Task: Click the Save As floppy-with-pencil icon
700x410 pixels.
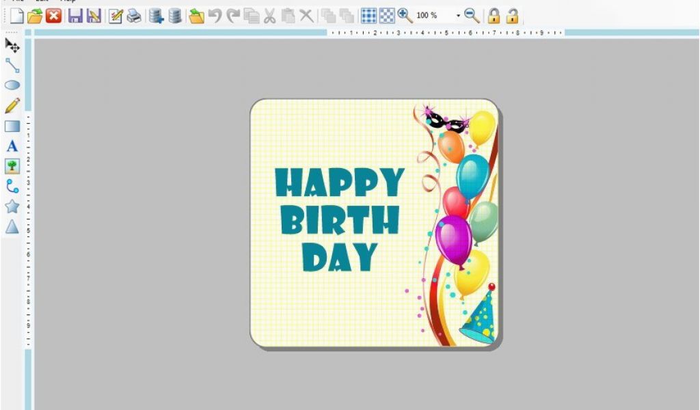Action: 94,16
